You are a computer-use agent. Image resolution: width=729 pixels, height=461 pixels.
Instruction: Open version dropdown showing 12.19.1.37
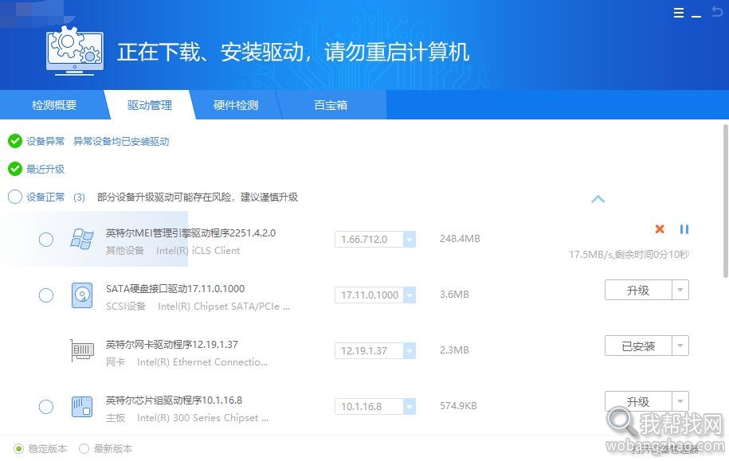click(410, 351)
